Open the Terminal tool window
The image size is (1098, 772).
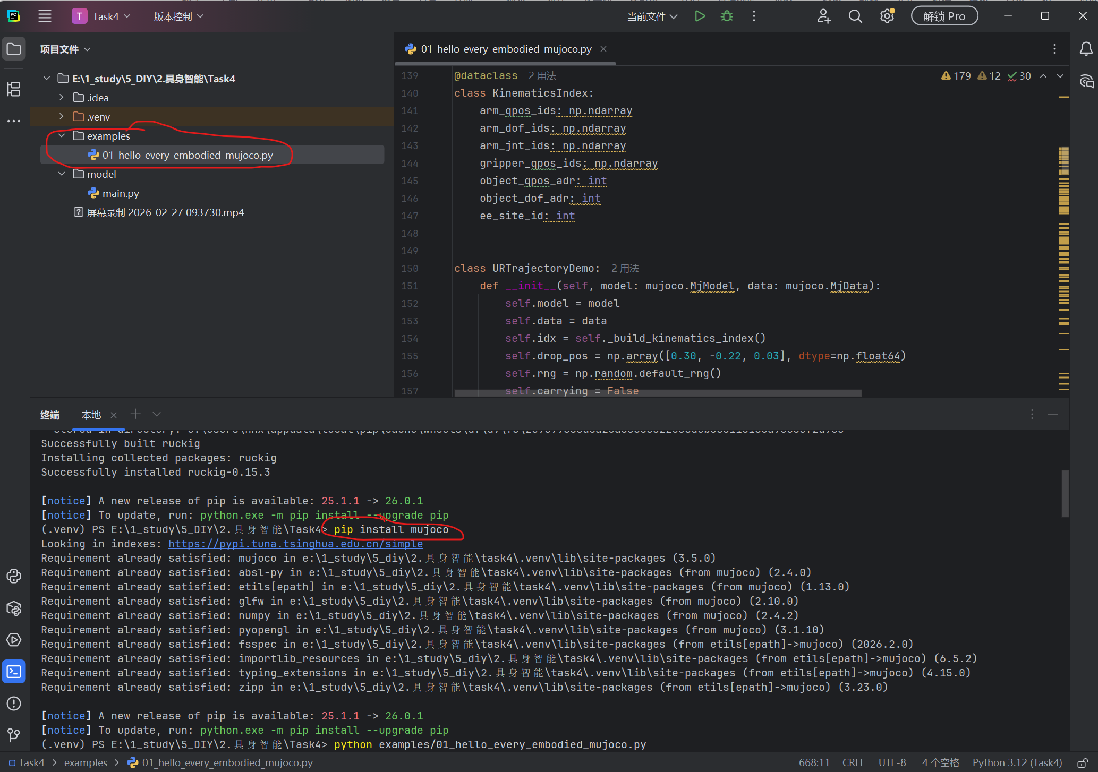14,672
